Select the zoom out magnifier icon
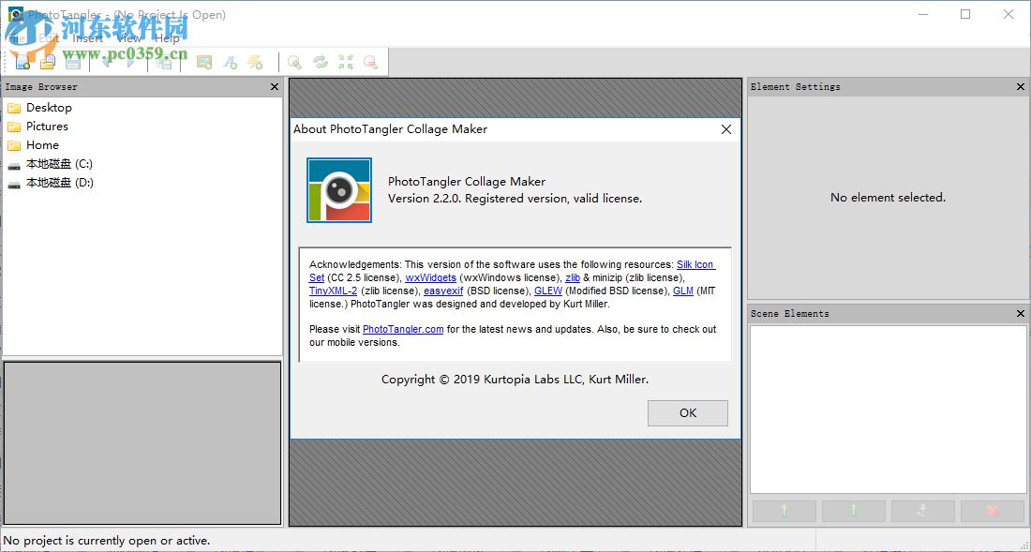This screenshot has height=552, width=1031. (x=371, y=62)
